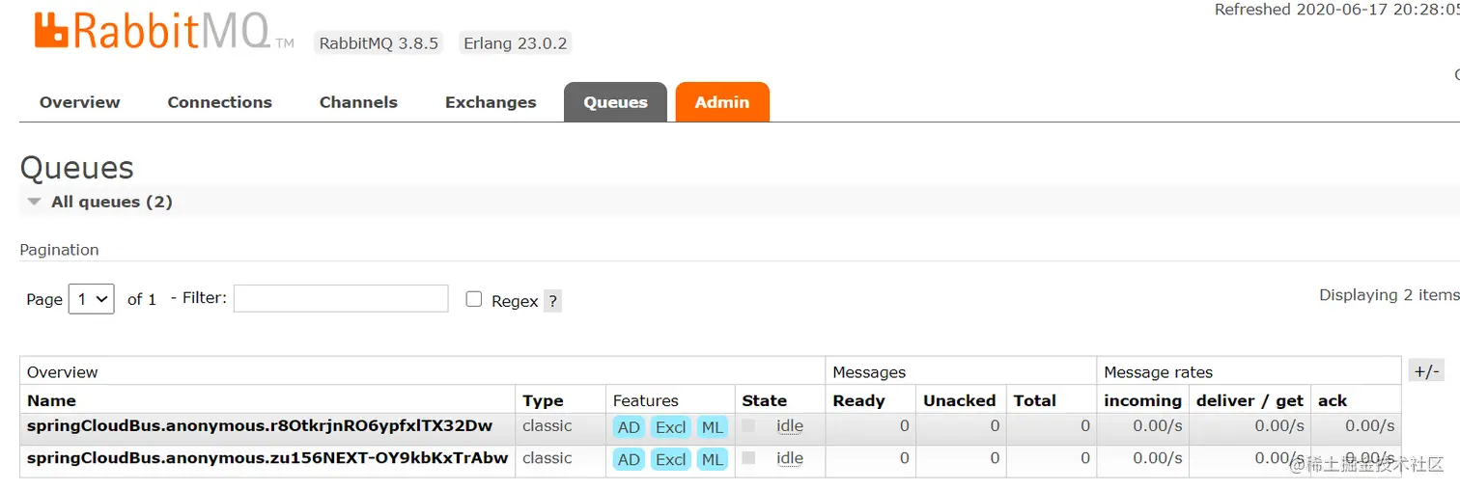Viewport: 1460px width, 490px height.
Task: Click AD badge in r8OtkrjnRO6ypfxlTX32Dw row
Action: pyautogui.click(x=629, y=427)
